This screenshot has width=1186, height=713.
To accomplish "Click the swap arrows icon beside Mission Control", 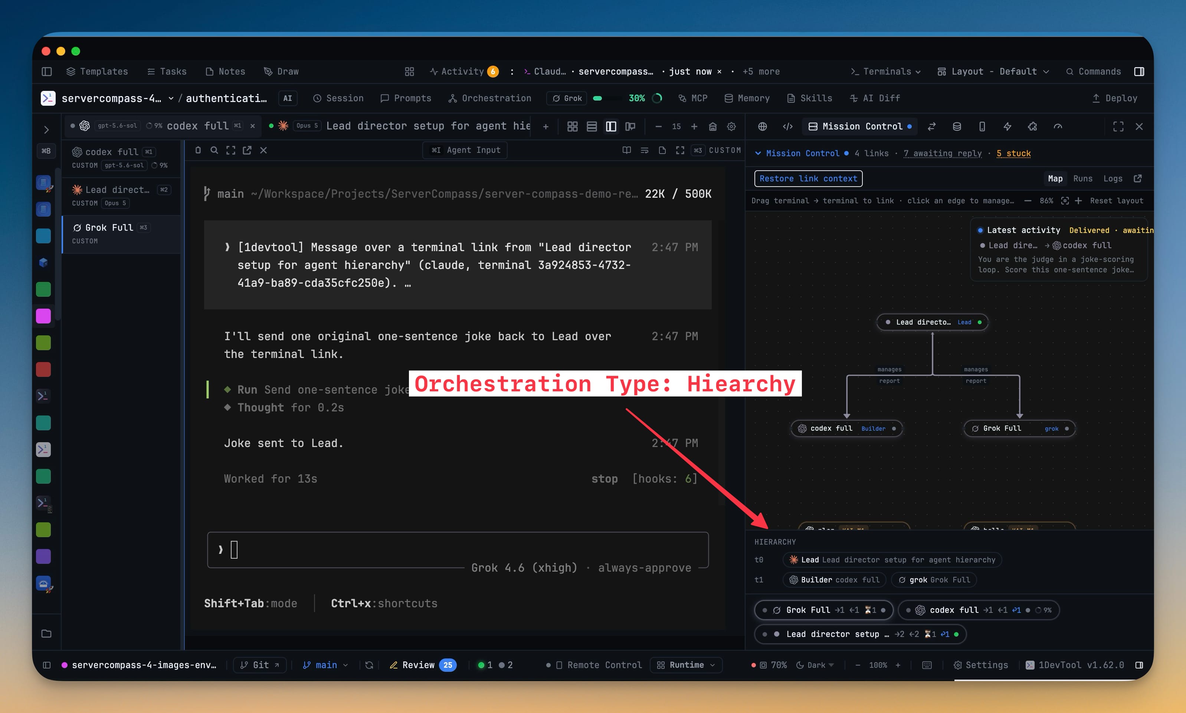I will (932, 126).
